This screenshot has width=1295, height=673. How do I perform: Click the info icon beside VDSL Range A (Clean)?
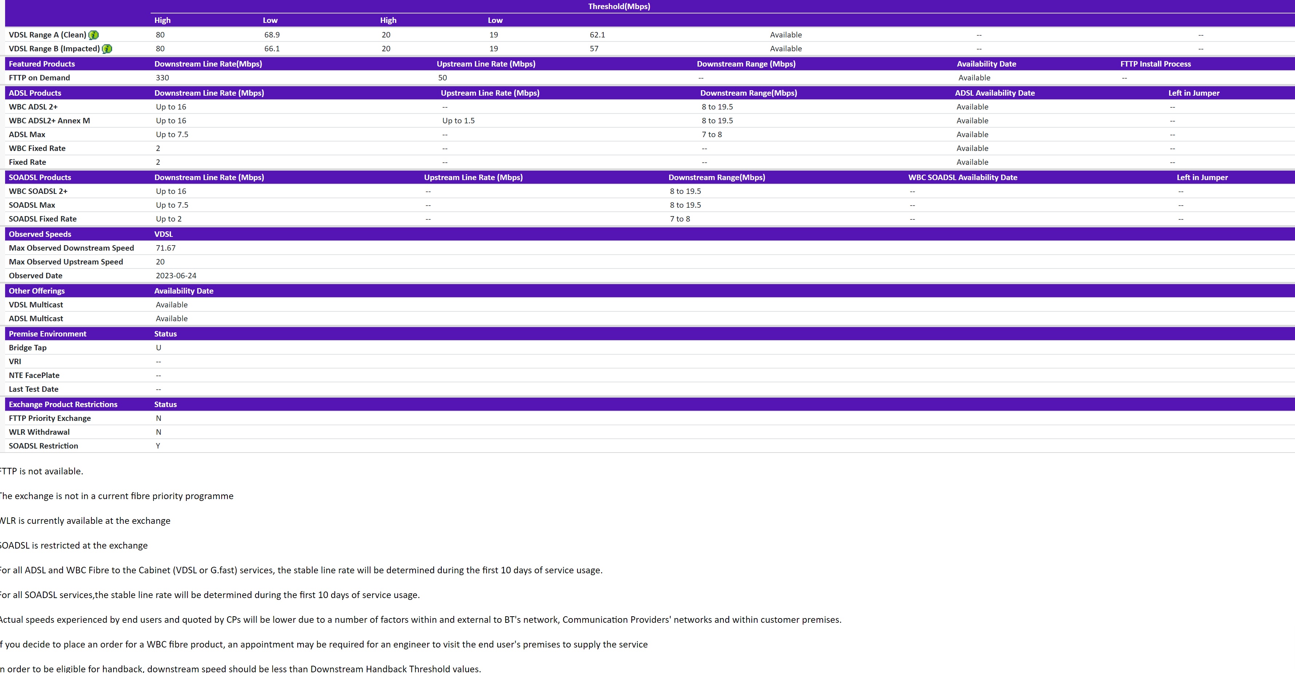pyautogui.click(x=94, y=35)
